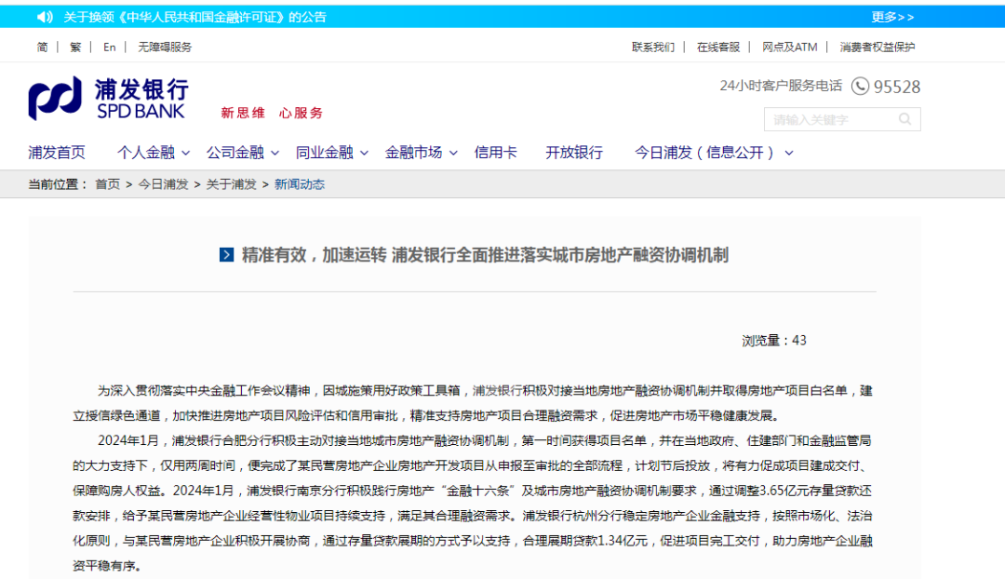The image size is (1005, 579).
Task: Open the 联系我们 link
Action: (x=652, y=47)
